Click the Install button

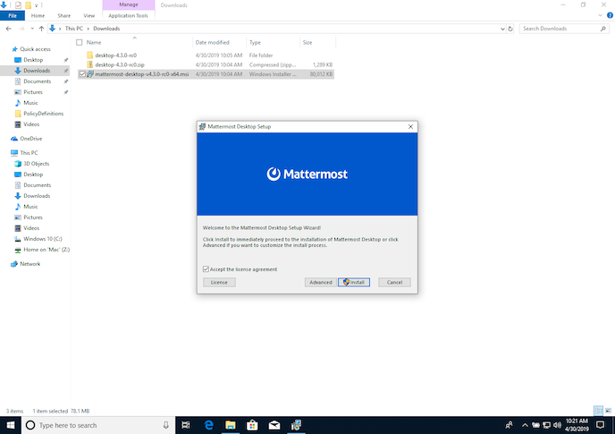point(355,282)
